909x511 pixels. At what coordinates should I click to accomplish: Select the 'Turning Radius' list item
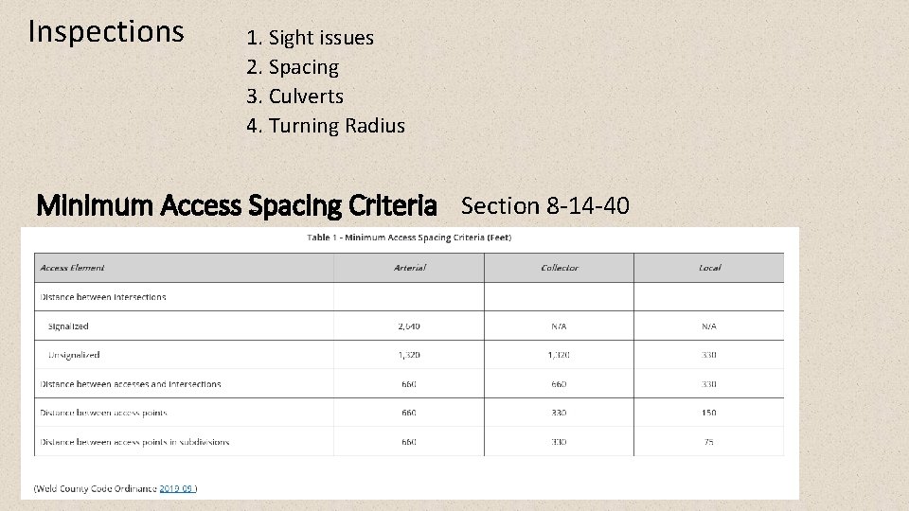[x=326, y=126]
